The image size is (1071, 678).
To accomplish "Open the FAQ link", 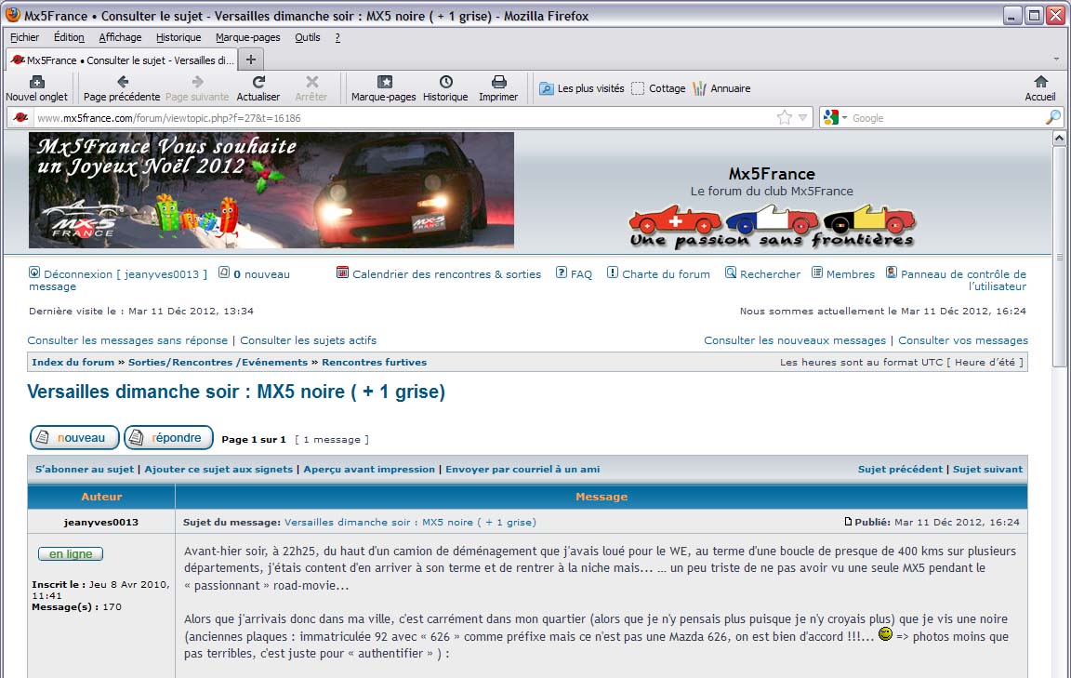I will click(581, 274).
